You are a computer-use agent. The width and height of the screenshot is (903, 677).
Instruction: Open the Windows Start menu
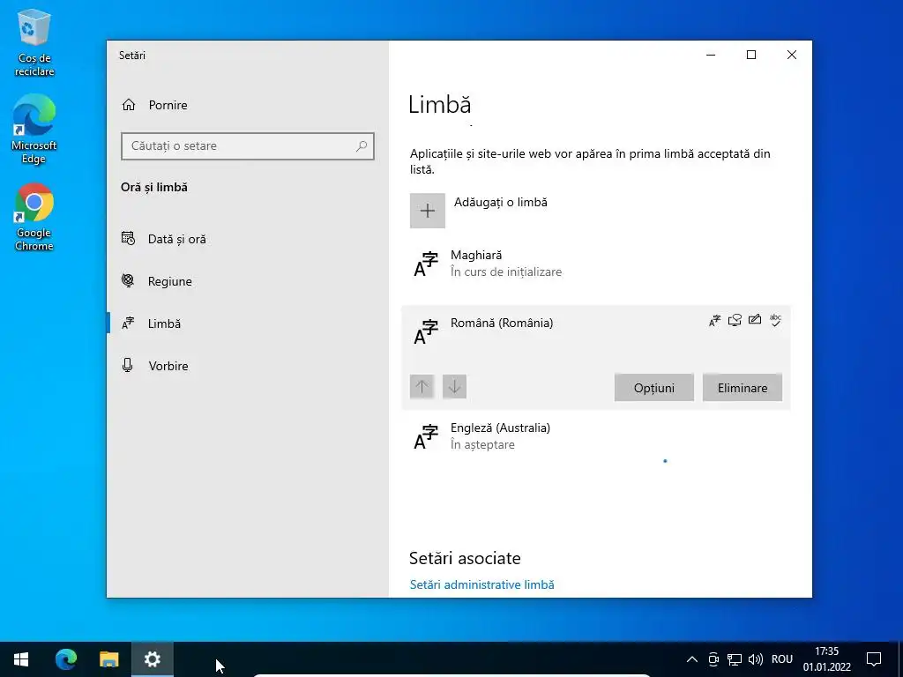pyautogui.click(x=21, y=659)
